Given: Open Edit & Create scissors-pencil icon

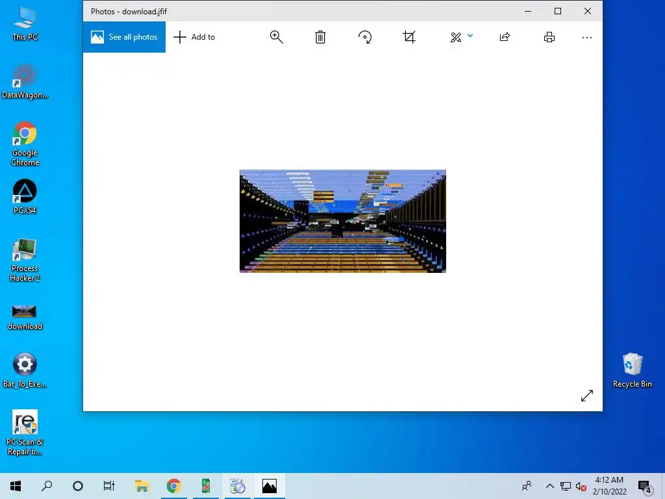Looking at the screenshot, I should coord(456,37).
